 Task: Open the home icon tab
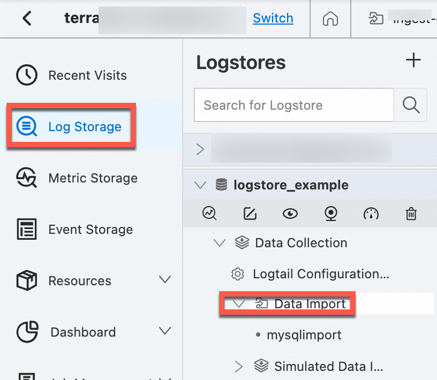pos(330,19)
